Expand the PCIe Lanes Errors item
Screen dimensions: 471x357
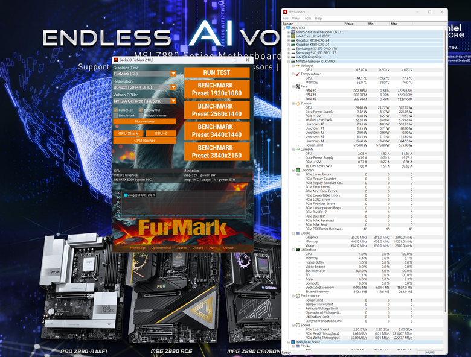click(298, 174)
